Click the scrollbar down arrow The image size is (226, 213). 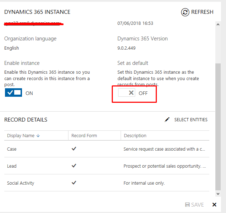[218, 194]
